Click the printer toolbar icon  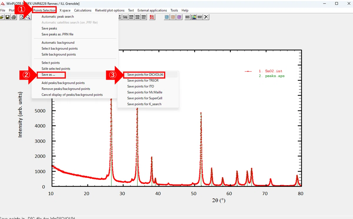tap(14, 17)
